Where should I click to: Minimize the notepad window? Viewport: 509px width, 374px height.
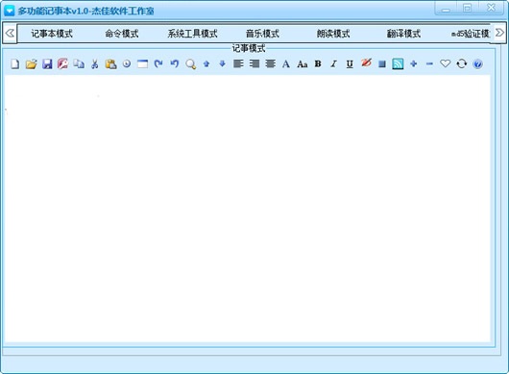446,8
